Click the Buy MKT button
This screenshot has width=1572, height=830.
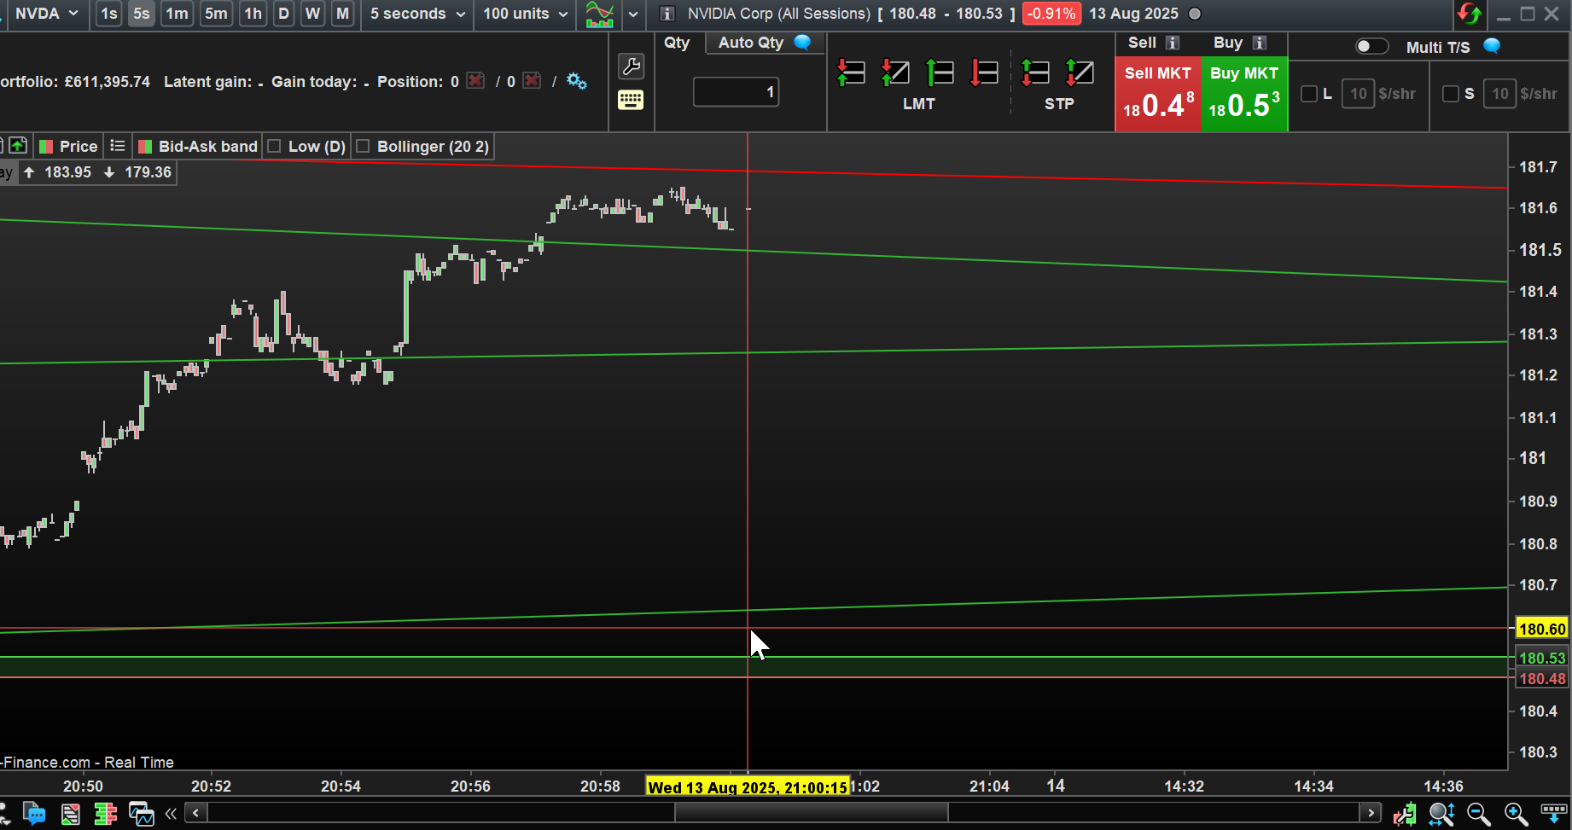(x=1244, y=94)
